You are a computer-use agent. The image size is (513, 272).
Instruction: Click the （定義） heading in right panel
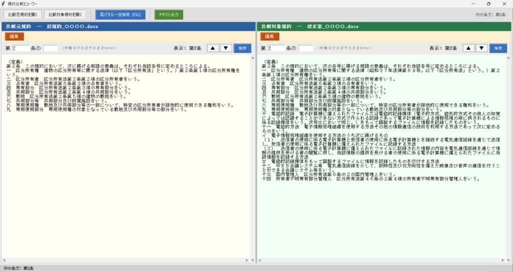coord(271,61)
